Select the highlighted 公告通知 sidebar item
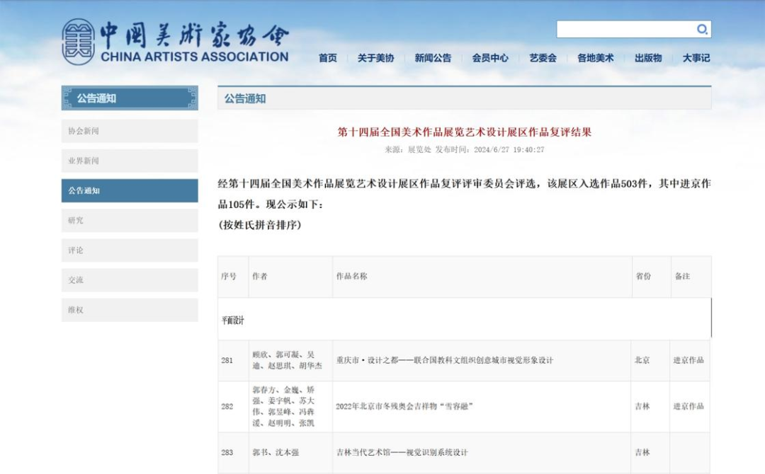The width and height of the screenshot is (765, 474). coord(130,191)
